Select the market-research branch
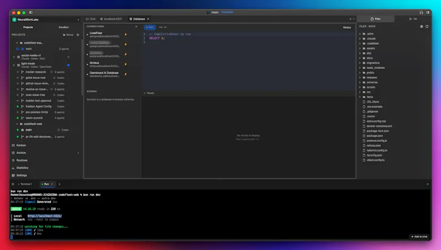 click(x=35, y=72)
